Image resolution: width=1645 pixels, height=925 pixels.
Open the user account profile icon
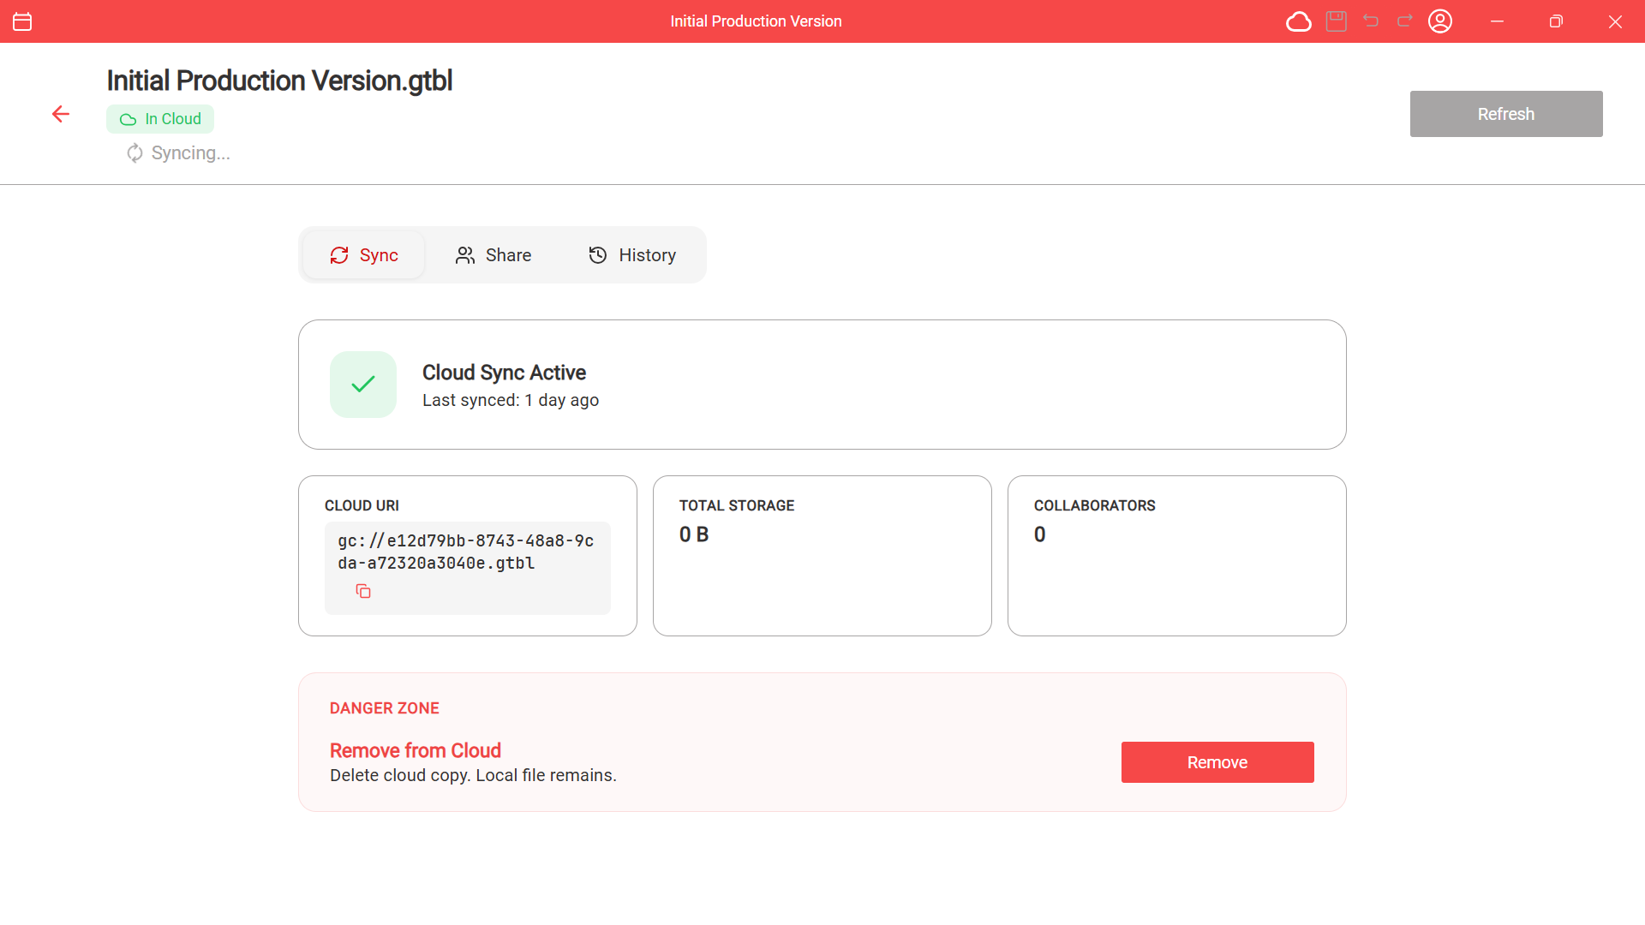coord(1440,21)
